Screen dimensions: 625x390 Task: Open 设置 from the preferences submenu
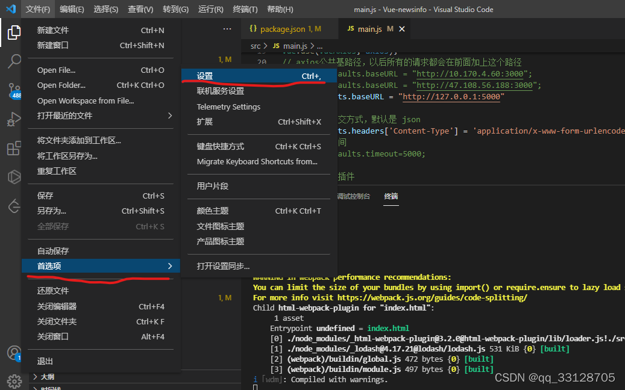(x=259, y=76)
